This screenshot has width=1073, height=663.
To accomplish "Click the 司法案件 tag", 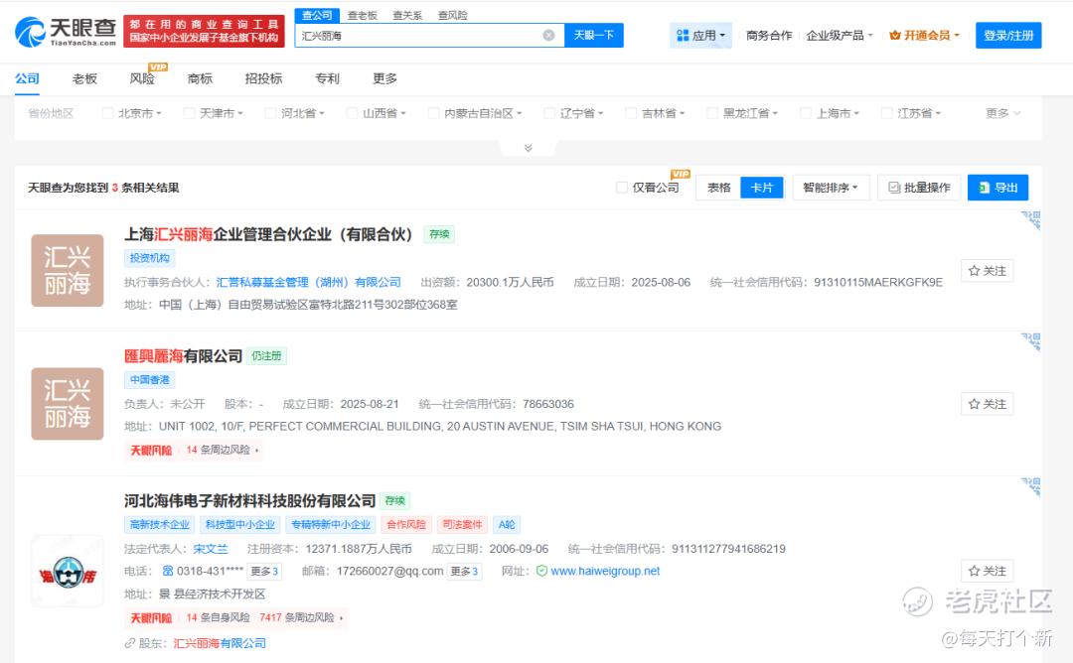I will [462, 525].
